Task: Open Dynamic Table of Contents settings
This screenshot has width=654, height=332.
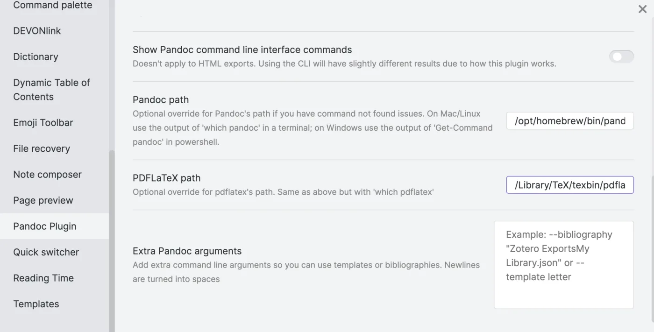Action: click(51, 89)
